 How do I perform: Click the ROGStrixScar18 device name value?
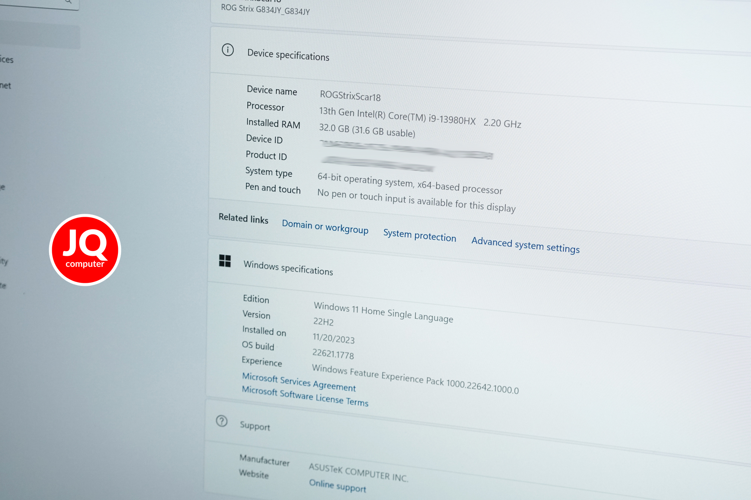tap(350, 96)
